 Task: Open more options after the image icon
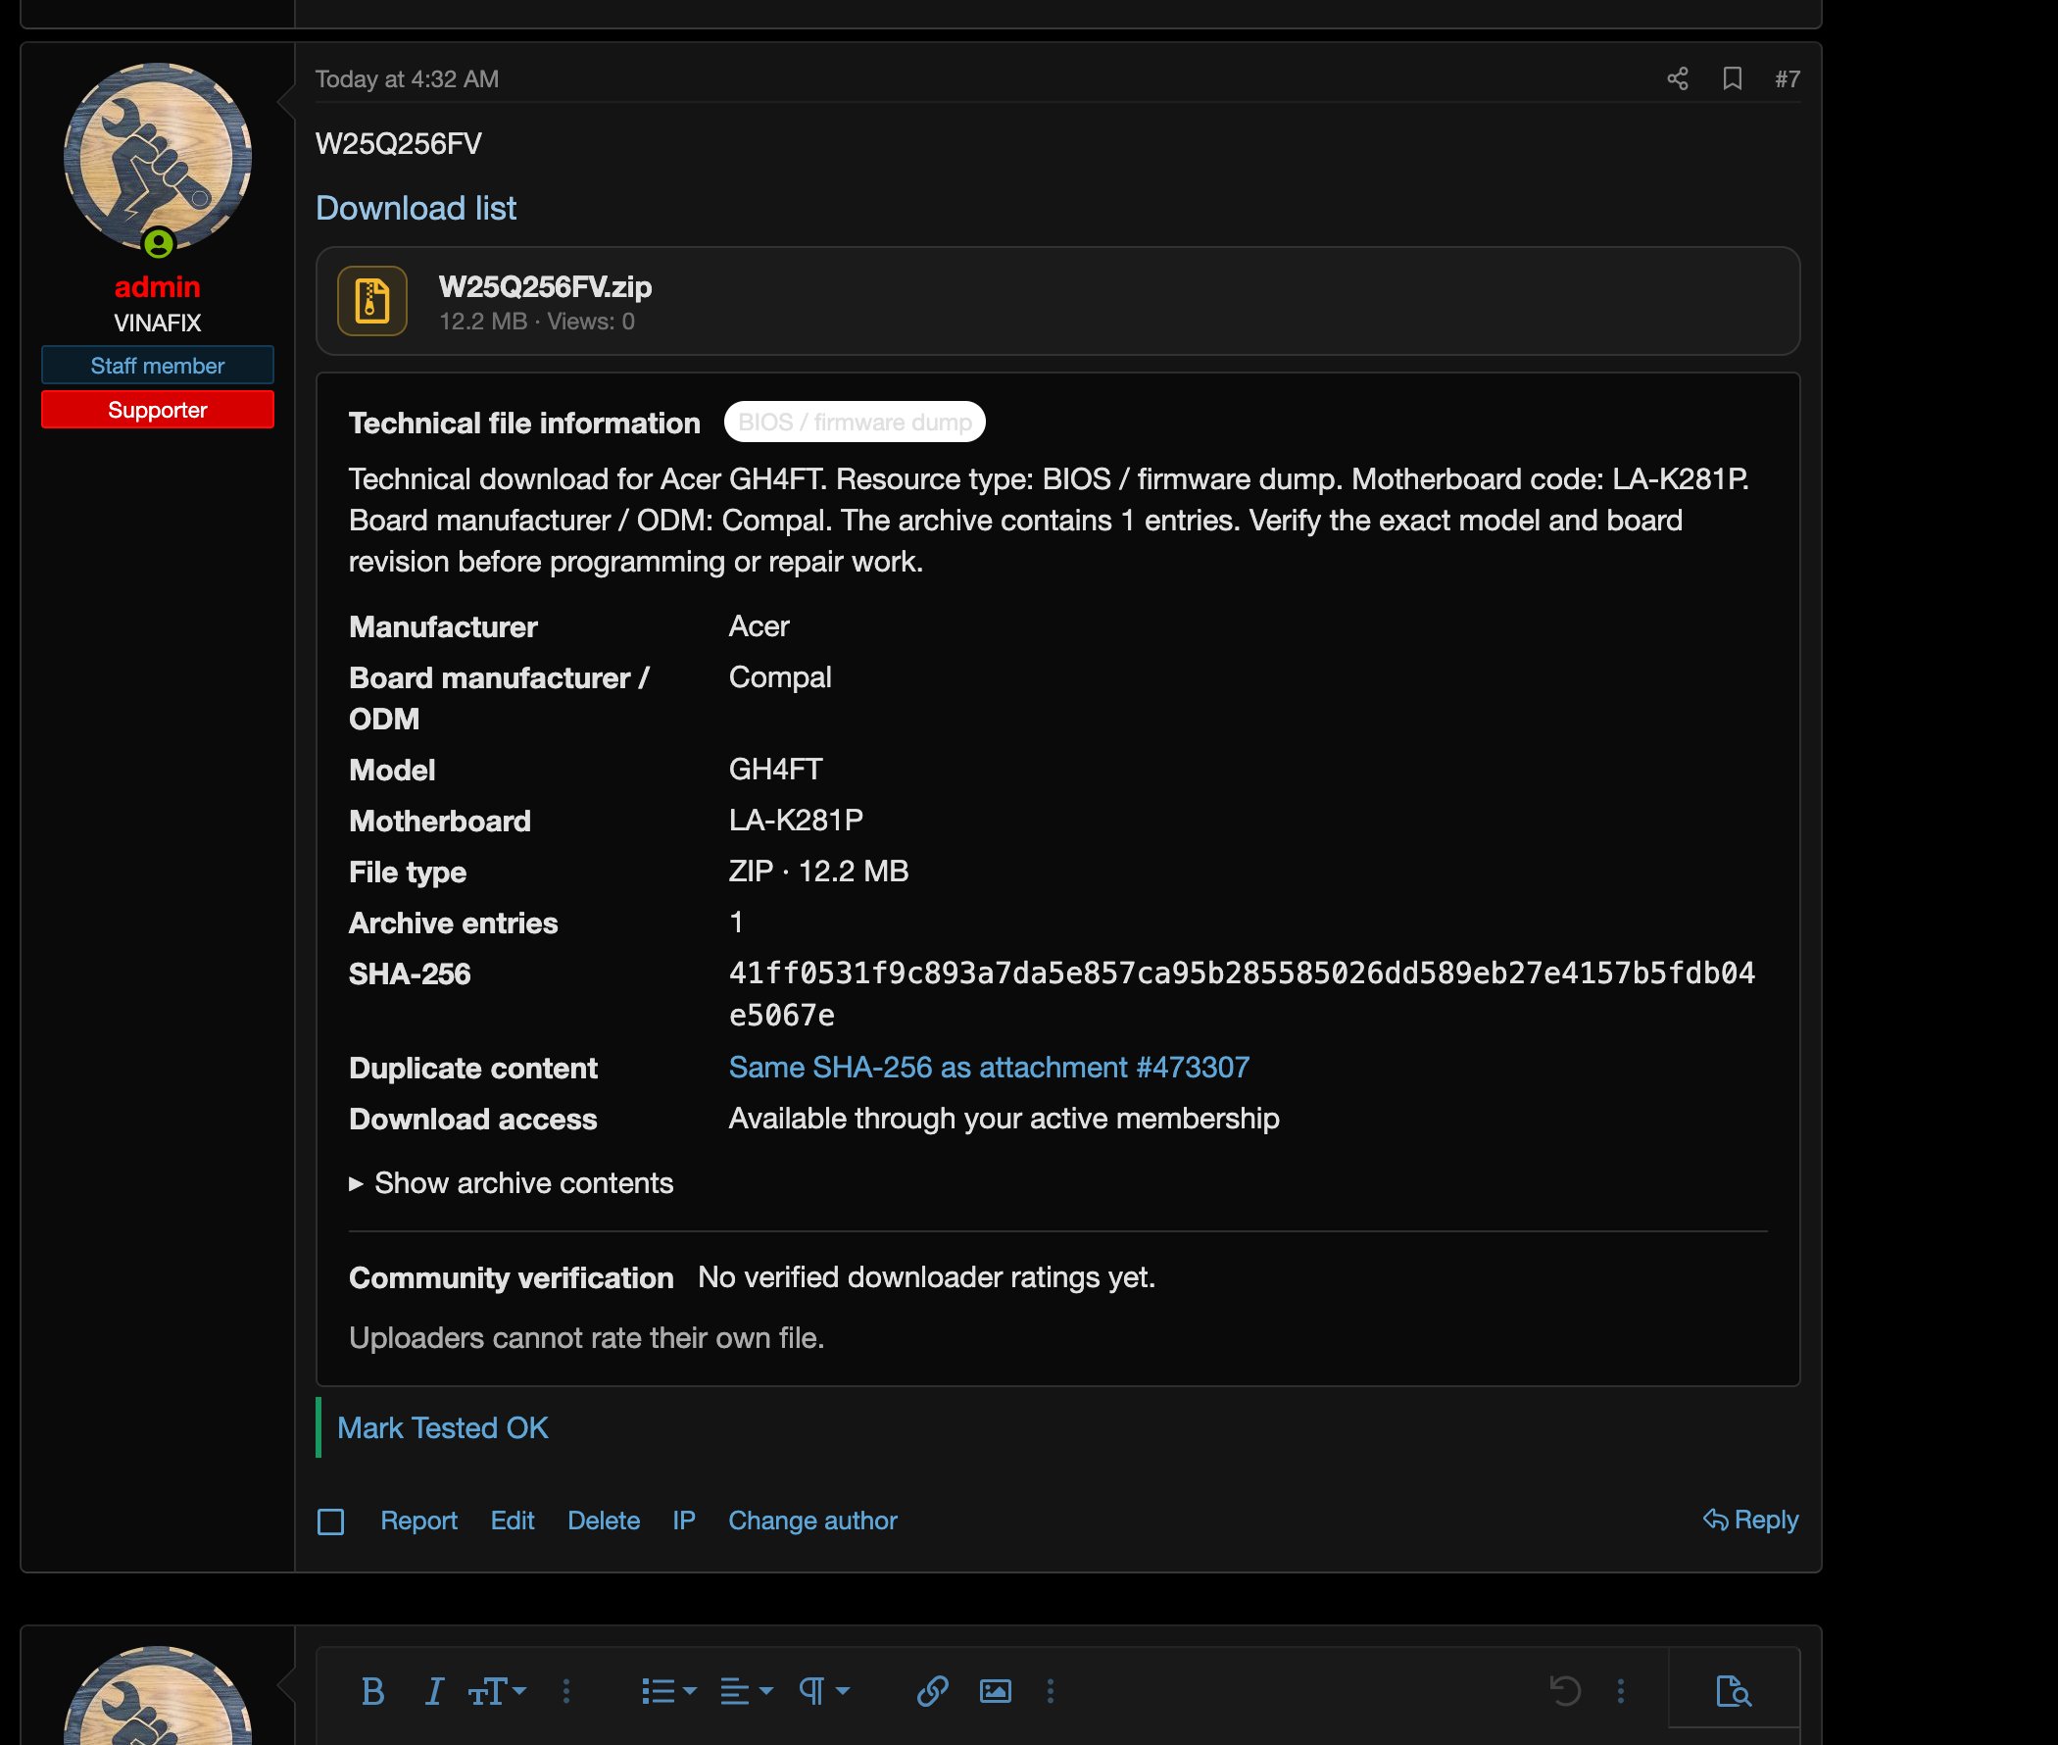point(1051,1692)
